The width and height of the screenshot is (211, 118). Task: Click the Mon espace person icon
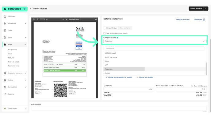(x=5, y=23)
